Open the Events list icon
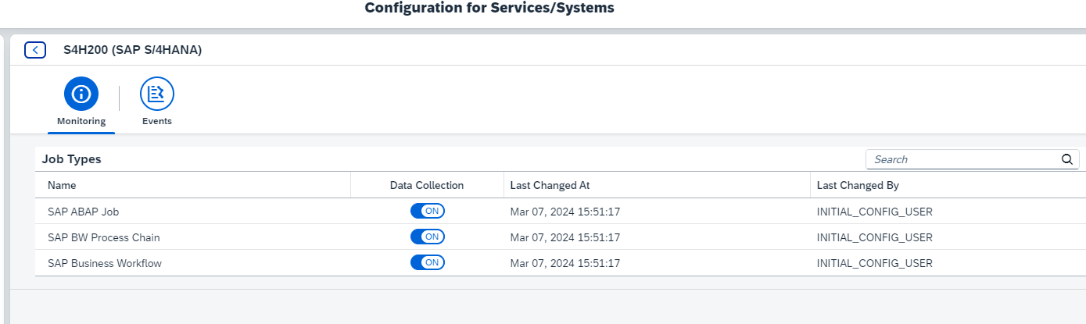1086x324 pixels. pos(157,94)
